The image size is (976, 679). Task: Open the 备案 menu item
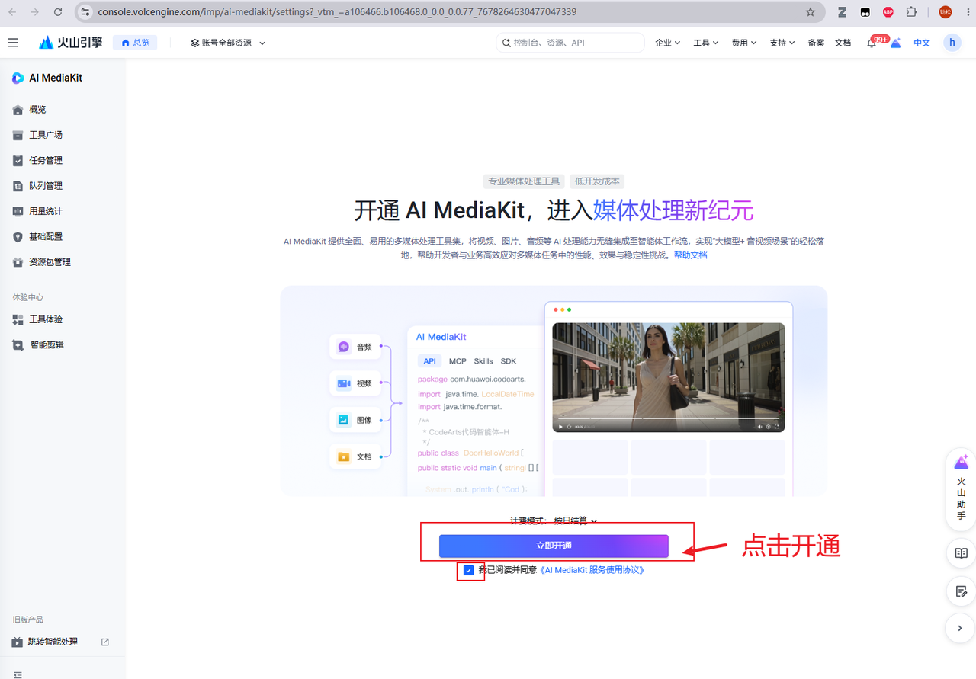pos(816,43)
